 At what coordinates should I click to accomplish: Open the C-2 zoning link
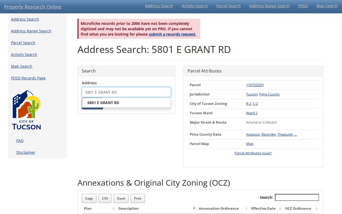point(255,104)
